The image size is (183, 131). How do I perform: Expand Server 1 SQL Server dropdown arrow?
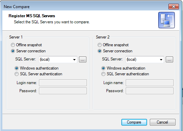(x=74, y=60)
